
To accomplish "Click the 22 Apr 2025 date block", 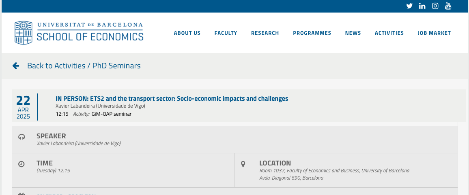I will tap(24, 107).
